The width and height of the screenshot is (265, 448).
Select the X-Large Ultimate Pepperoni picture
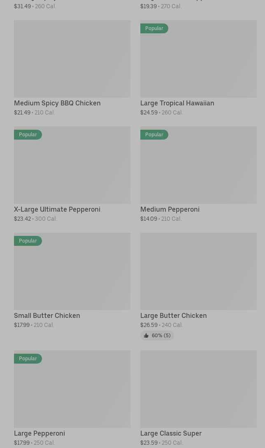click(x=72, y=165)
